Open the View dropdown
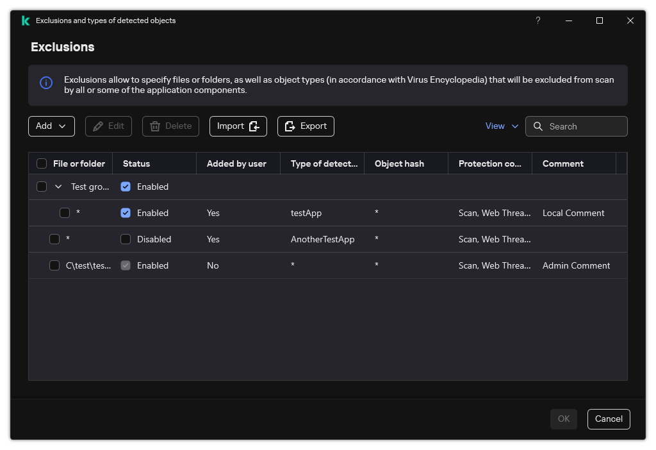The width and height of the screenshot is (656, 450). pyautogui.click(x=502, y=126)
